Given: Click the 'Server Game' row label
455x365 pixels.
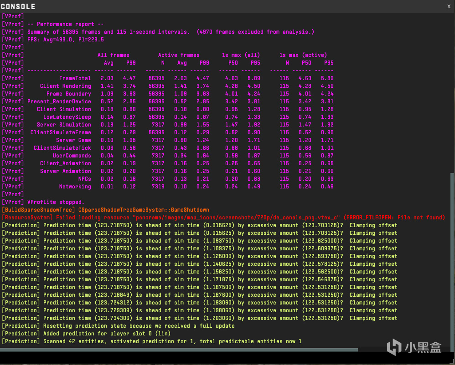Looking at the screenshot, I should click(73, 140).
